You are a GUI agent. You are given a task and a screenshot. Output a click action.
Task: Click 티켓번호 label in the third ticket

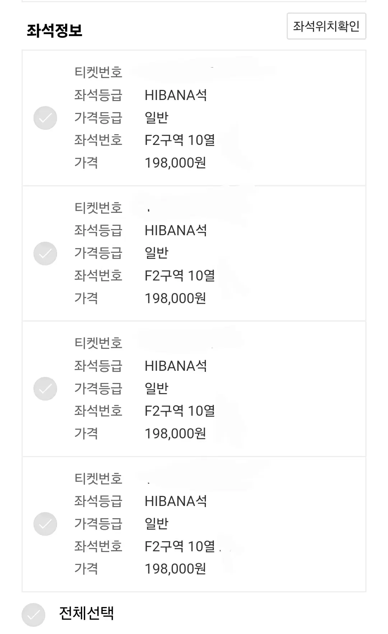pos(98,343)
